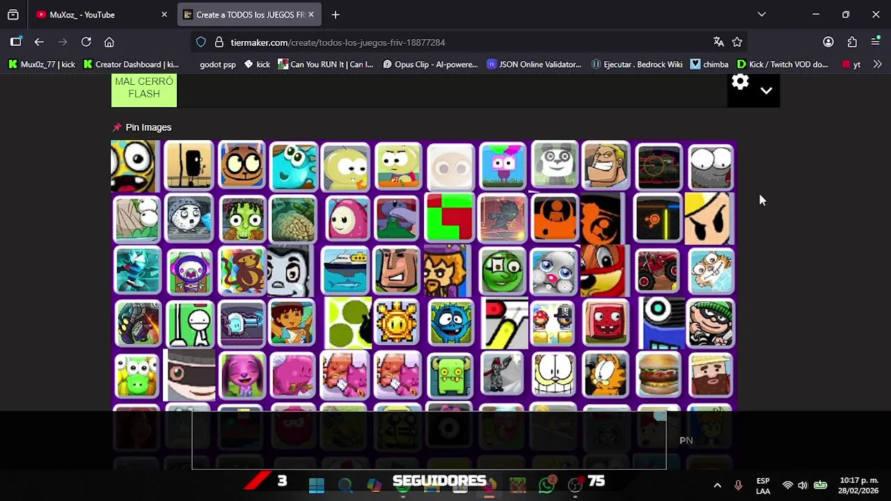Pick the pink egg creature icon
Screen dimensions: 891x501
346,218
